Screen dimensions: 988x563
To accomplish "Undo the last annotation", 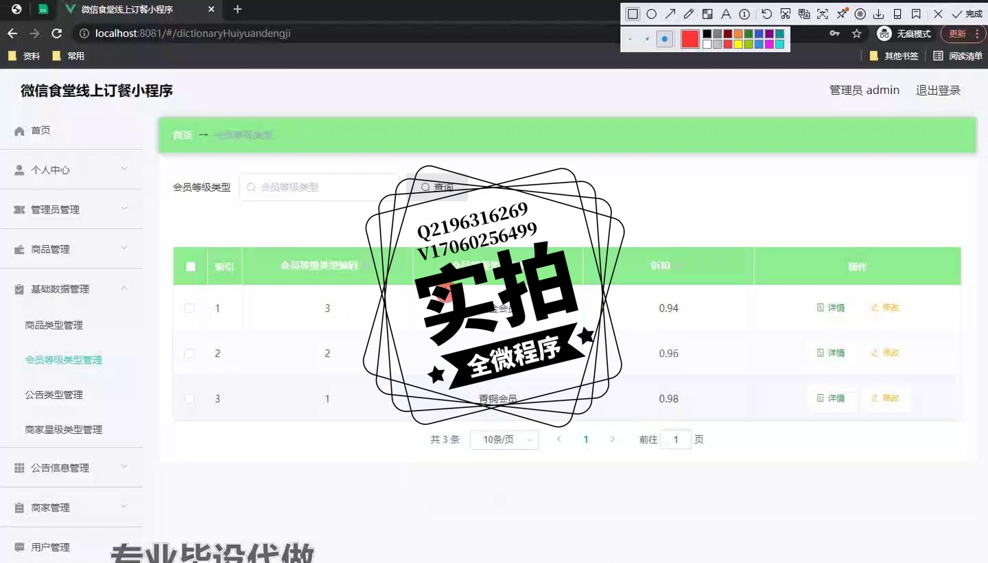I will tap(767, 14).
